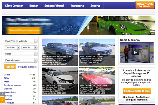View the 2007 Chevrolet Silverado listing
The width and height of the screenshot is (158, 105).
point(60,52)
